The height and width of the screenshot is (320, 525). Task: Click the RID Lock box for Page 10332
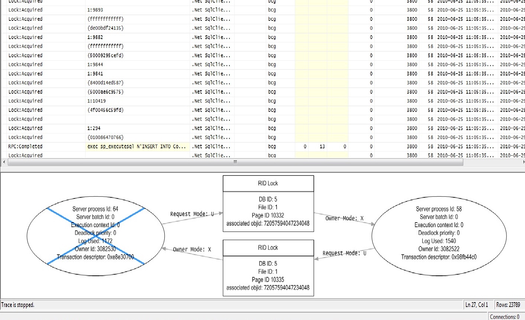pos(268,204)
